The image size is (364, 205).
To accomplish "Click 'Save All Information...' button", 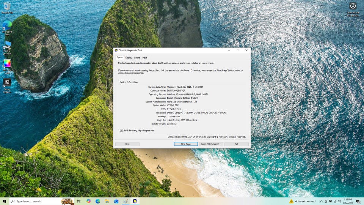I will click(x=211, y=144).
